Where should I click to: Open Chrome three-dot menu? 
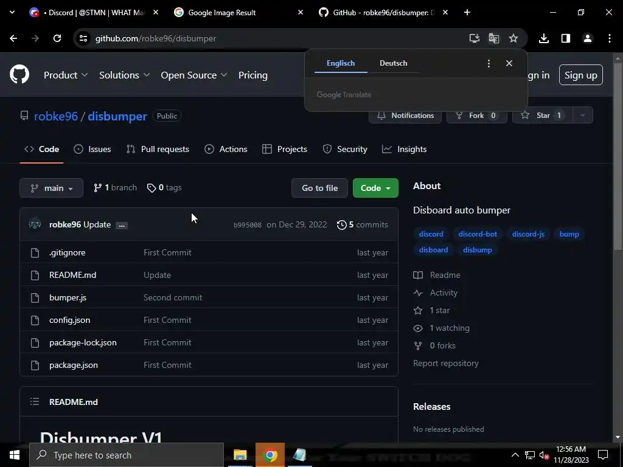(x=610, y=38)
